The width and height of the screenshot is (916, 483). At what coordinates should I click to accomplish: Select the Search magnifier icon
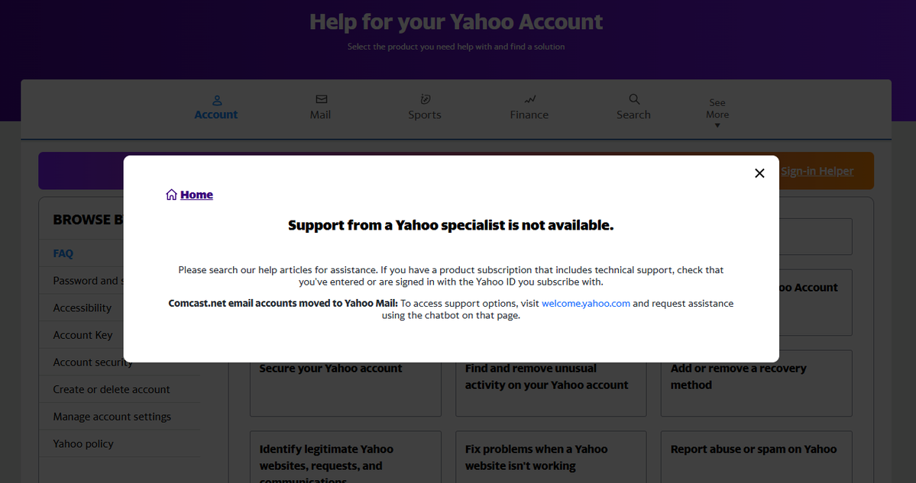[634, 99]
